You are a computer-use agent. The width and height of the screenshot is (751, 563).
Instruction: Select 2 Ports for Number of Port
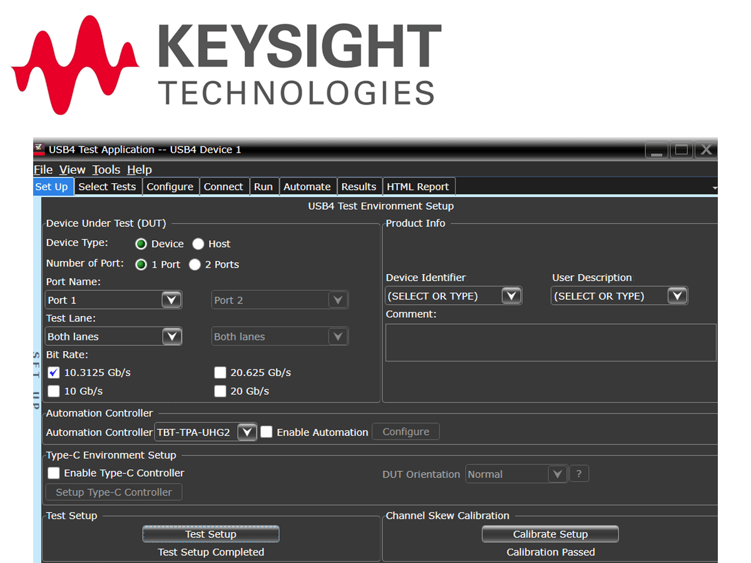pos(195,264)
